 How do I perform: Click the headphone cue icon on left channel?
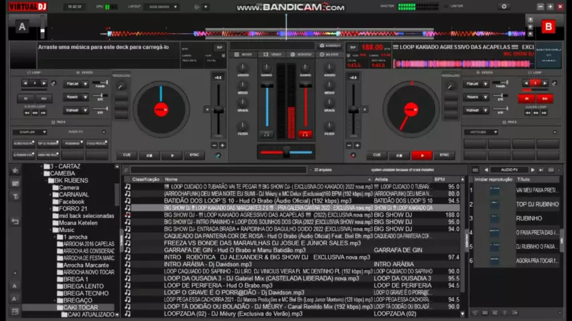pos(267,134)
